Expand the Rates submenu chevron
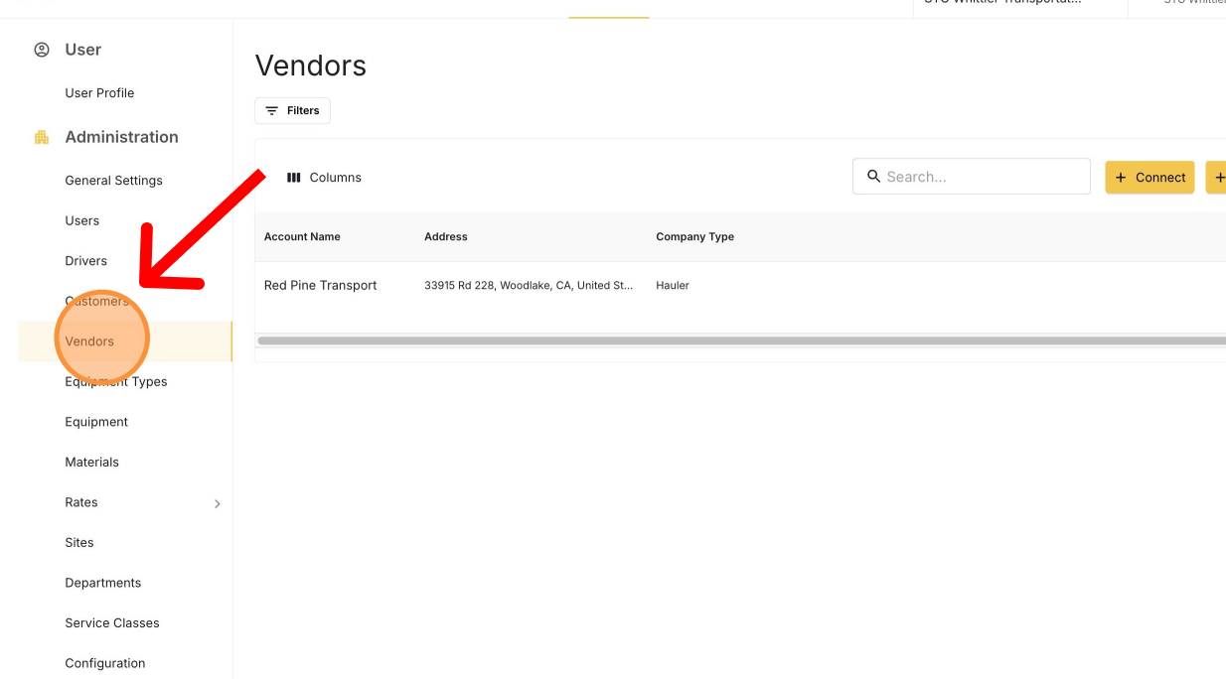 pyautogui.click(x=218, y=503)
